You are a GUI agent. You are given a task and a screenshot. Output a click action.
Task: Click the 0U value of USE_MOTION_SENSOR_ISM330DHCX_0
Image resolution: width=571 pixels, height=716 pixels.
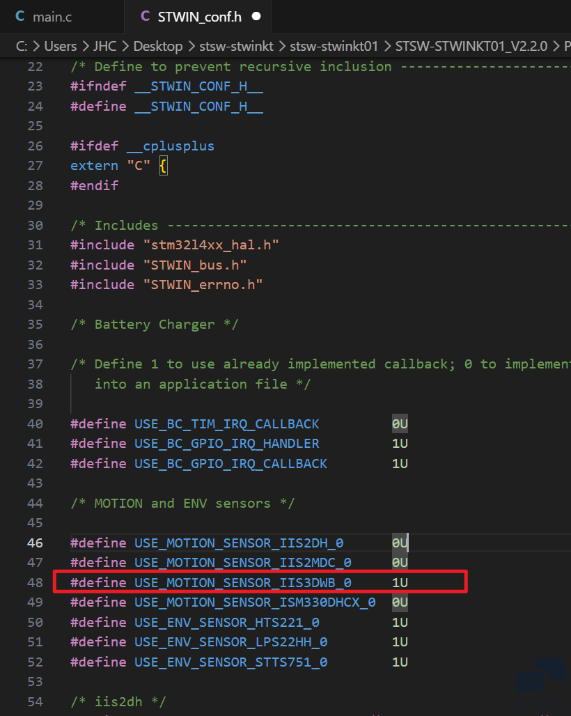(x=400, y=602)
